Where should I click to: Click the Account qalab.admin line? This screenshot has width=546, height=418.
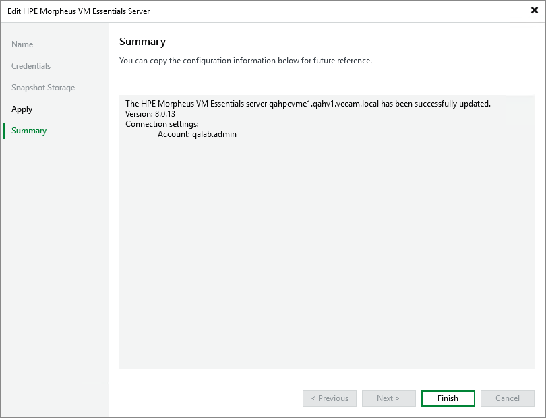point(197,134)
